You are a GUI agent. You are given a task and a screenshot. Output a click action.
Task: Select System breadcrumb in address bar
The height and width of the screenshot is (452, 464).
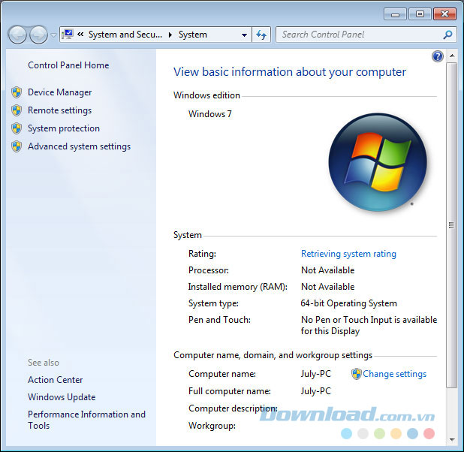[x=193, y=35]
